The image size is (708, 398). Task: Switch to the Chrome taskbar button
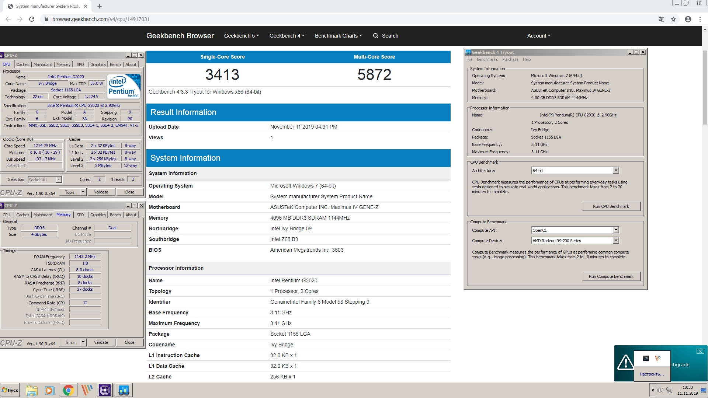[68, 390]
